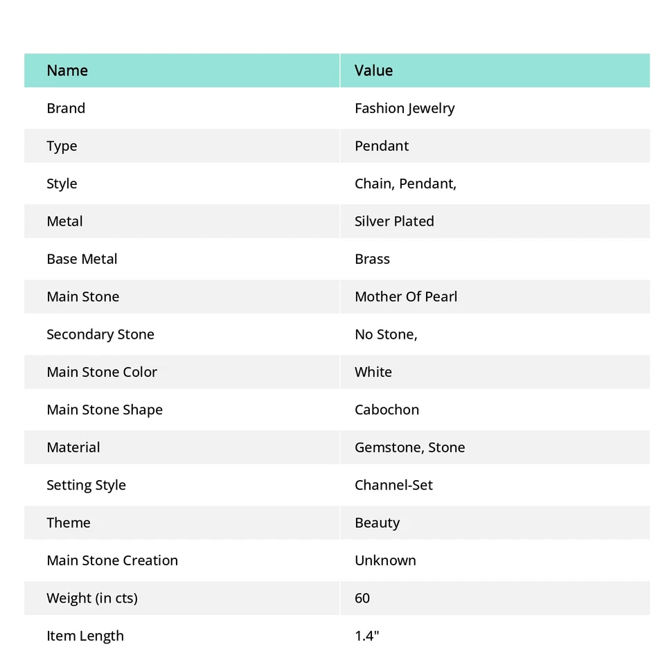Click the Theme row label
The image size is (665, 665).
tap(69, 523)
